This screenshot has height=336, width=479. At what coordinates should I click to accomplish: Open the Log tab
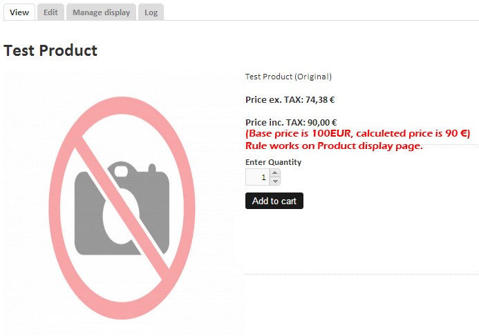151,12
